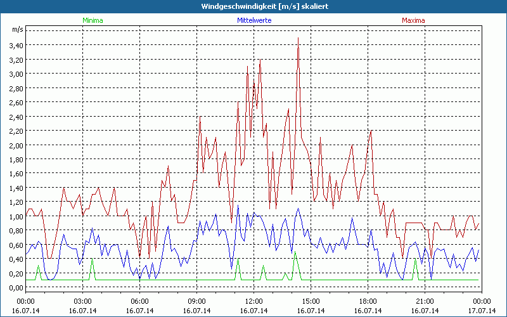
Task: Click the Windgeschwindigkeit chart title bar
Action: (x=253, y=6)
